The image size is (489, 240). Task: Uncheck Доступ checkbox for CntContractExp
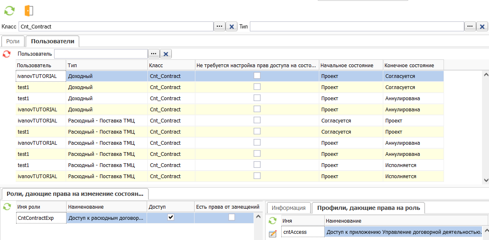click(x=171, y=217)
